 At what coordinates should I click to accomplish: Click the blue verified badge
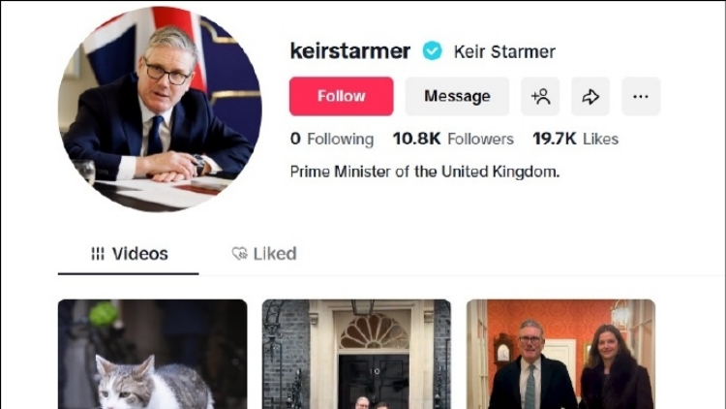[x=432, y=51]
